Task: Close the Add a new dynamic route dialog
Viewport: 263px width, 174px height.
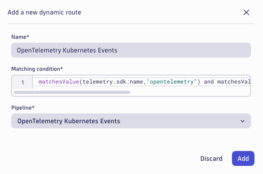Action: coord(246,12)
